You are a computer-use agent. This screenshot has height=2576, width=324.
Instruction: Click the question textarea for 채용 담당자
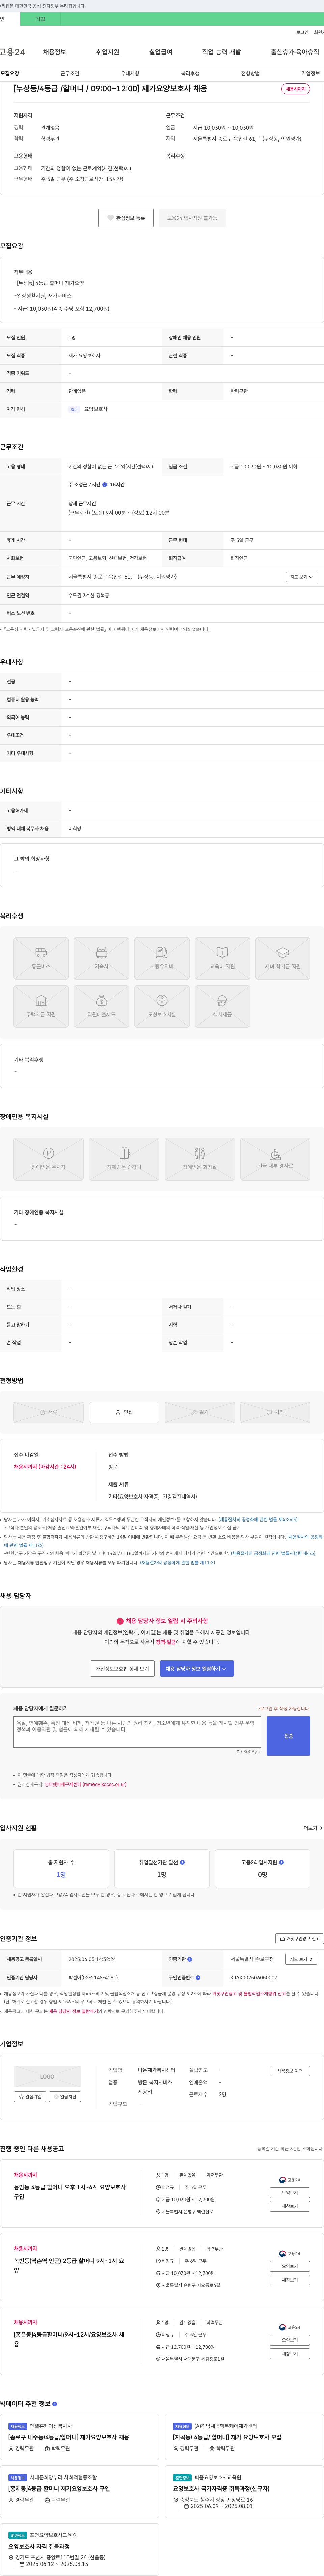(137, 1732)
